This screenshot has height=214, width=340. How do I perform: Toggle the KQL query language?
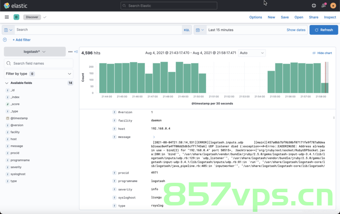tap(187, 30)
